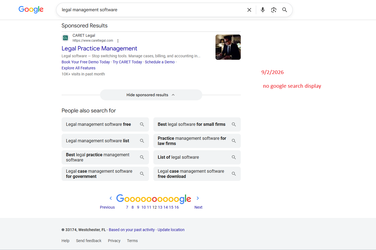Click the 33174, Westchester, FL location text
Screen dimensions: 376x250
[x=85, y=230]
